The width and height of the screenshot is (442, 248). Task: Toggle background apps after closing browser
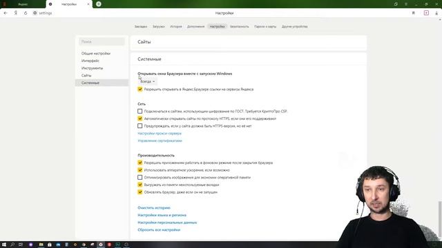click(x=140, y=163)
